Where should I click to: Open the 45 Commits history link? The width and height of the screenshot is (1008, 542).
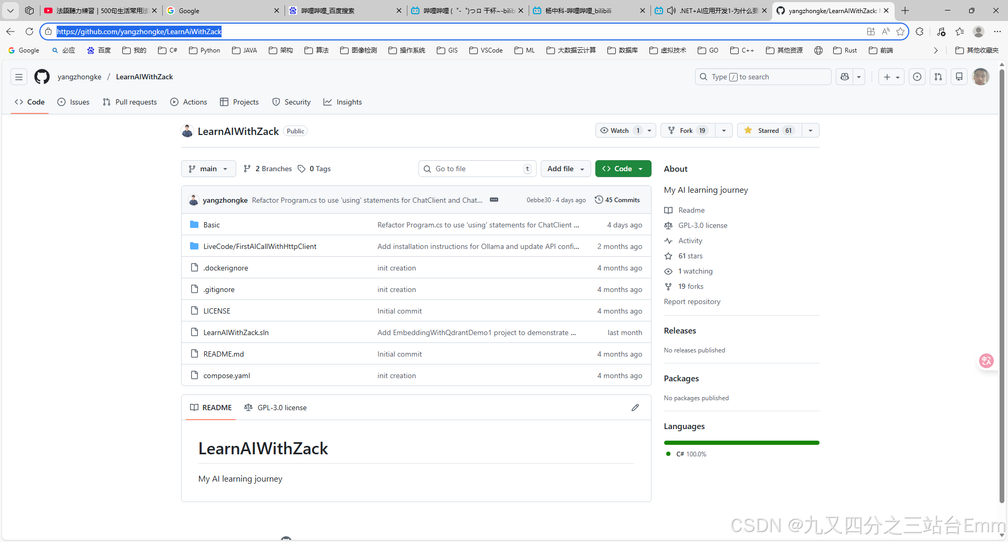click(617, 200)
